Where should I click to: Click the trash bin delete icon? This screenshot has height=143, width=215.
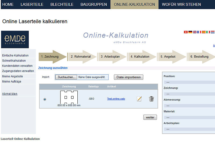point(151,99)
